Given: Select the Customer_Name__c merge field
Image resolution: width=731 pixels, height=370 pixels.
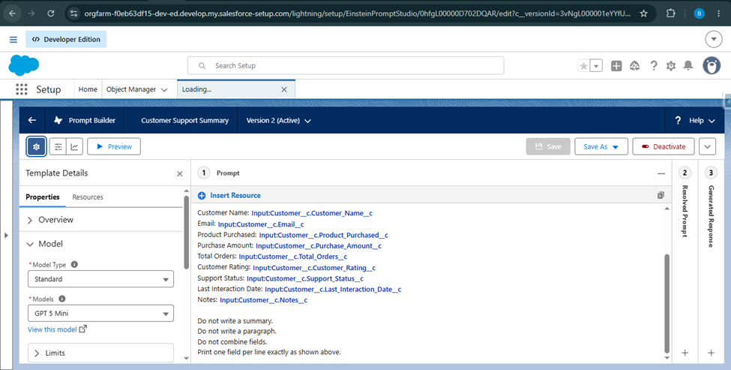Looking at the screenshot, I should coord(312,213).
